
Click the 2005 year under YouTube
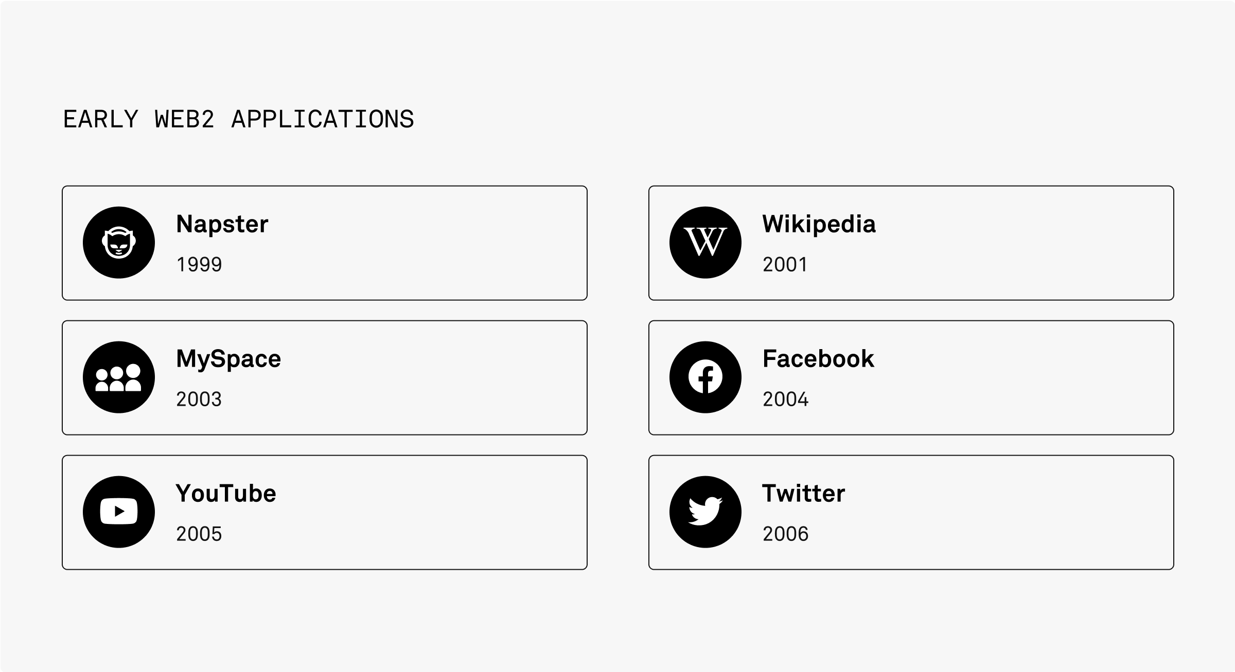[x=199, y=534]
